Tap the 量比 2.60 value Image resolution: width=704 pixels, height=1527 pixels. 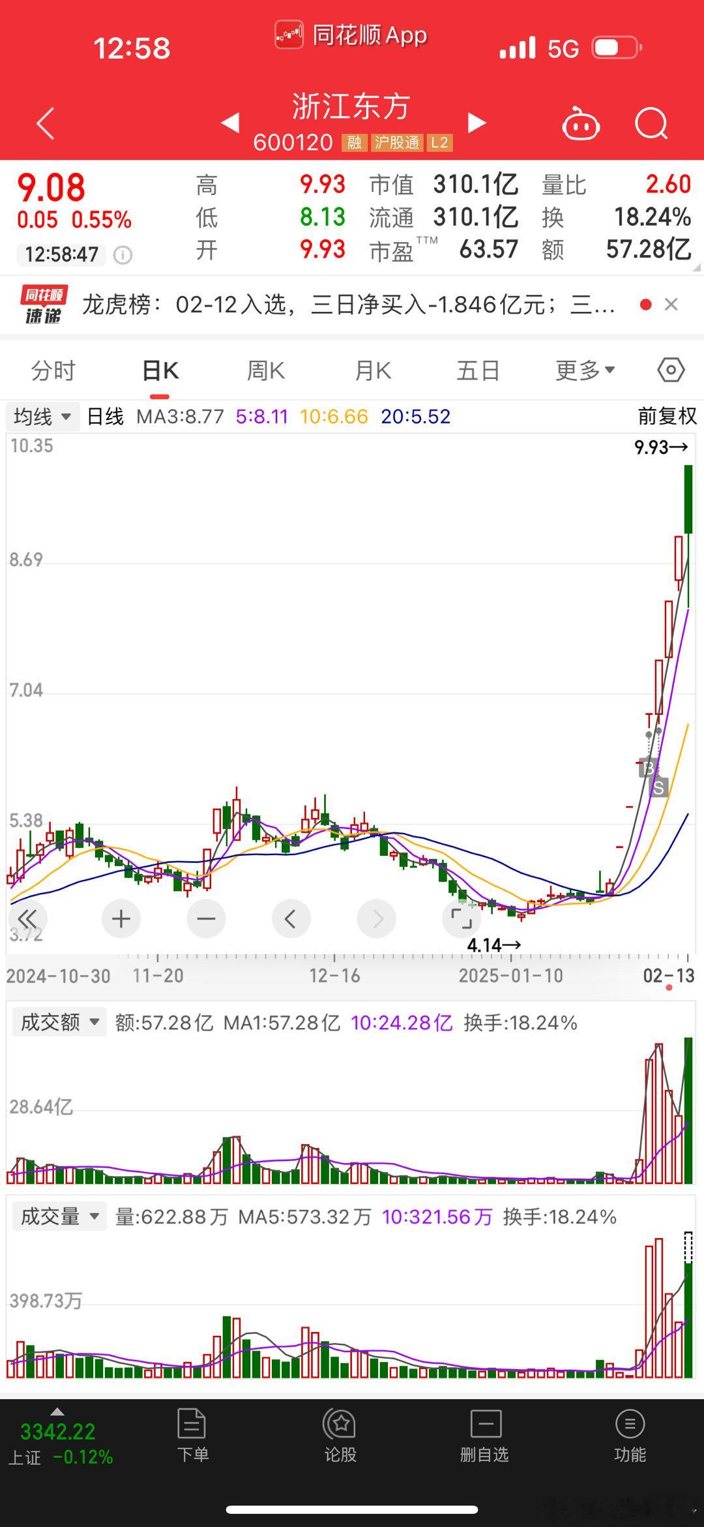pyautogui.click(x=668, y=185)
